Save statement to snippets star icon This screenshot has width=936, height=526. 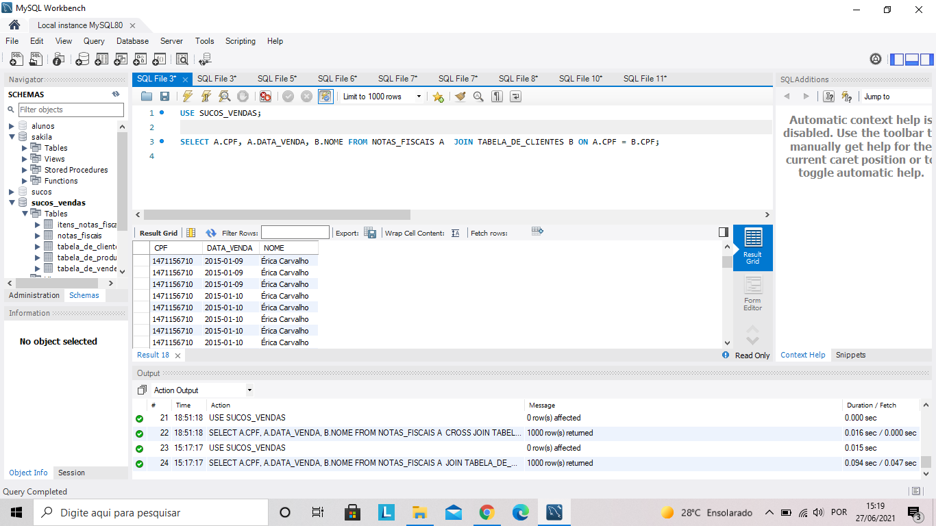(x=439, y=97)
